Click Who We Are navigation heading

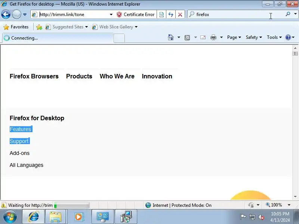coord(117,77)
